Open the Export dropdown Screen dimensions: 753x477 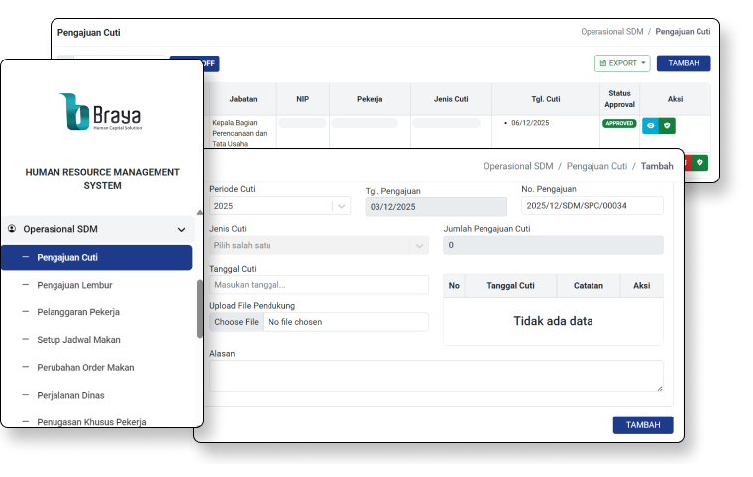pyautogui.click(x=622, y=63)
